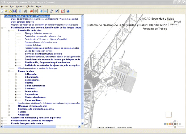Image resolution: width=186 pixels, height=134 pixels.
Task: Click the blue minus collapse icon
Action: click(x=45, y=11)
